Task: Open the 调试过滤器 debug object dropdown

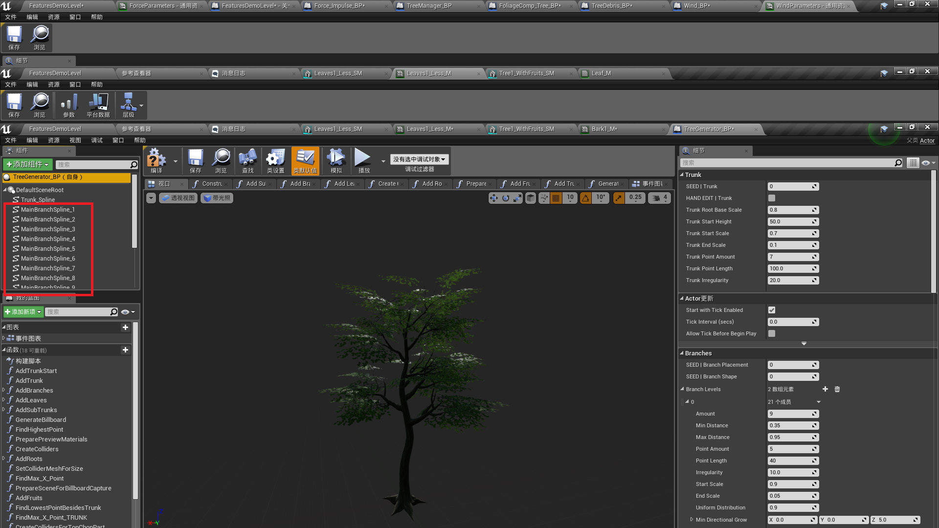Action: click(x=419, y=159)
